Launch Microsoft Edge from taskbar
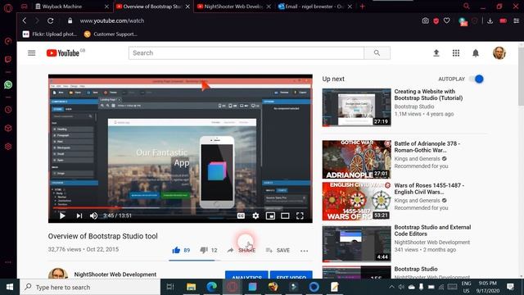 (x=211, y=287)
